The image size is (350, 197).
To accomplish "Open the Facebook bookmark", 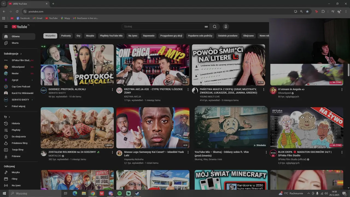I will [23, 18].
